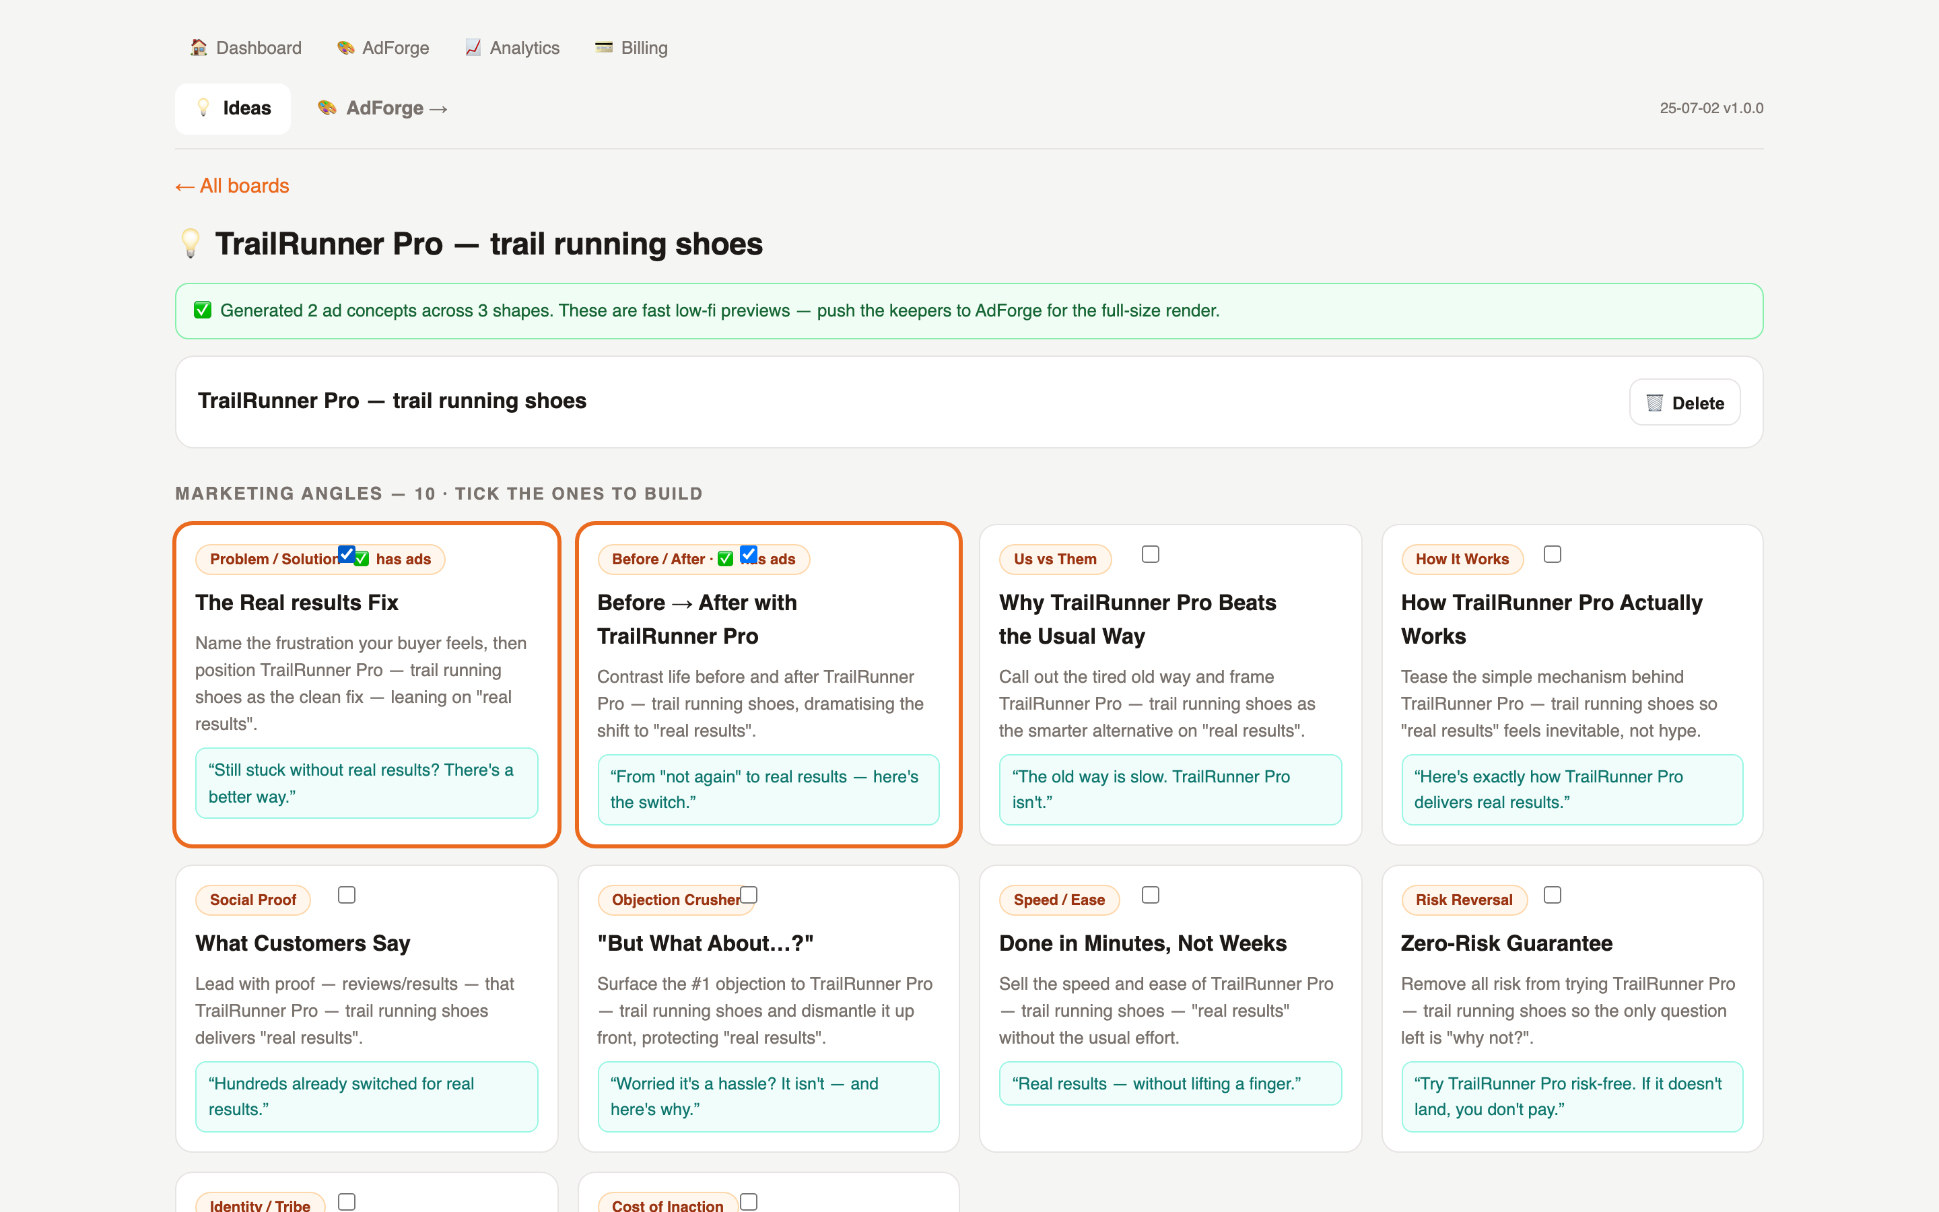Screen dimensions: 1939x1212
Task: Click the How It Works tag
Action: coord(1462,559)
